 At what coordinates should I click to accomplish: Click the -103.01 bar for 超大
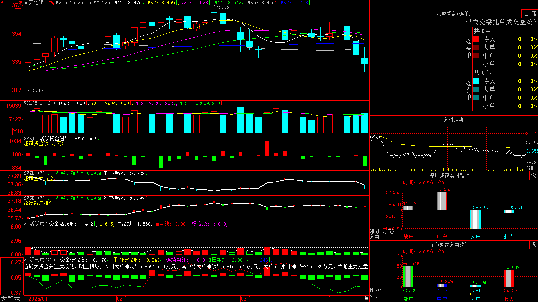tap(509, 212)
